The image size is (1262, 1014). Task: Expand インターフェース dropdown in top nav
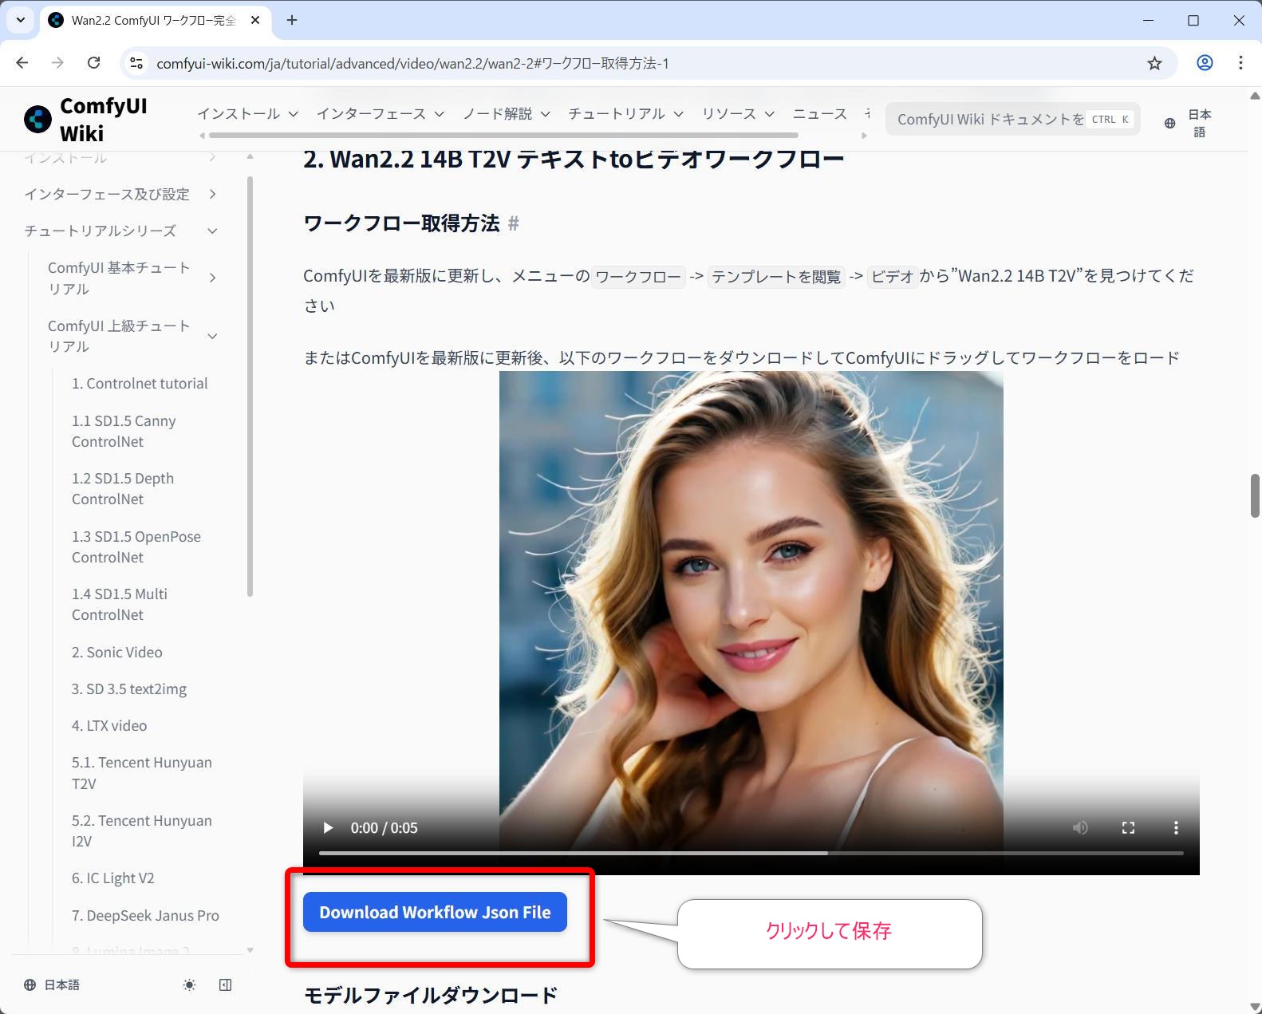point(380,114)
